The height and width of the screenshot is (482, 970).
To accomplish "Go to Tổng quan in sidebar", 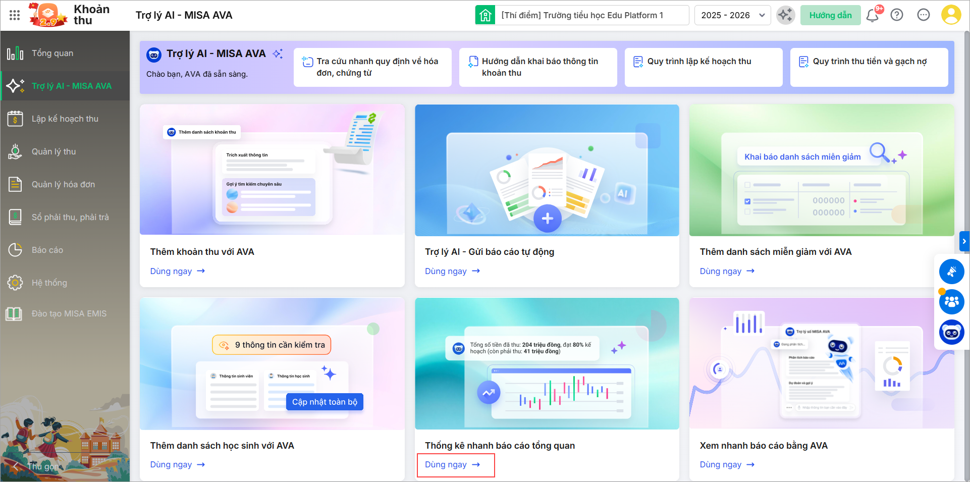I will point(65,53).
